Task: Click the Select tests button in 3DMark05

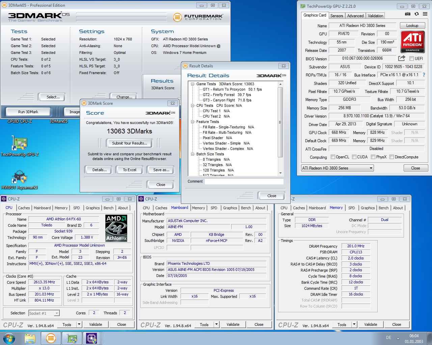Action: pos(53,97)
